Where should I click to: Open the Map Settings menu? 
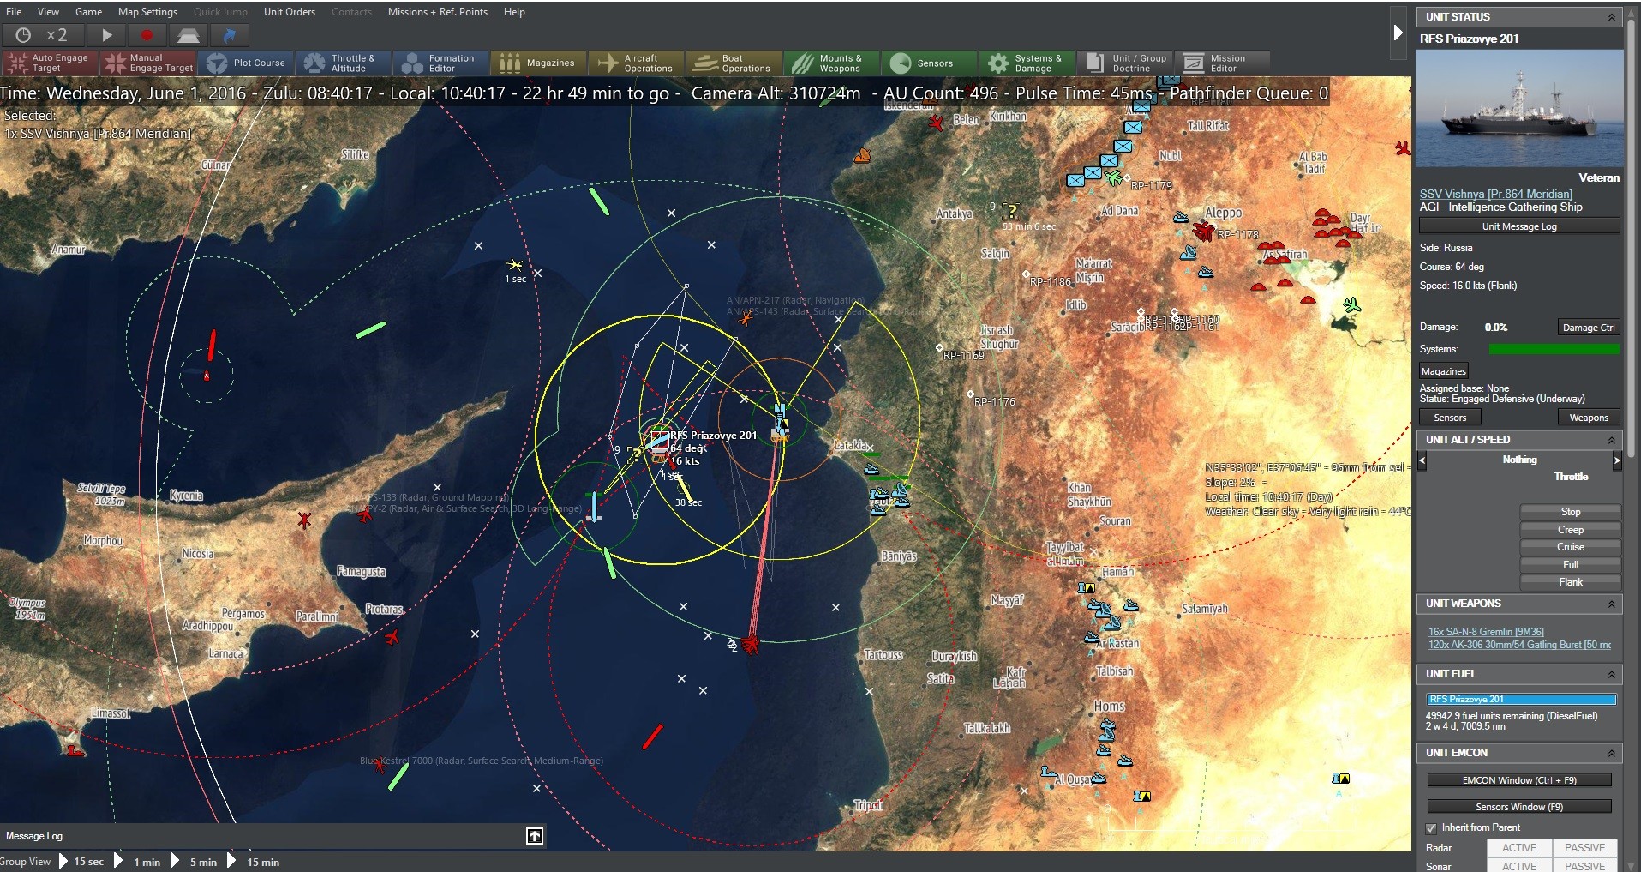(147, 12)
